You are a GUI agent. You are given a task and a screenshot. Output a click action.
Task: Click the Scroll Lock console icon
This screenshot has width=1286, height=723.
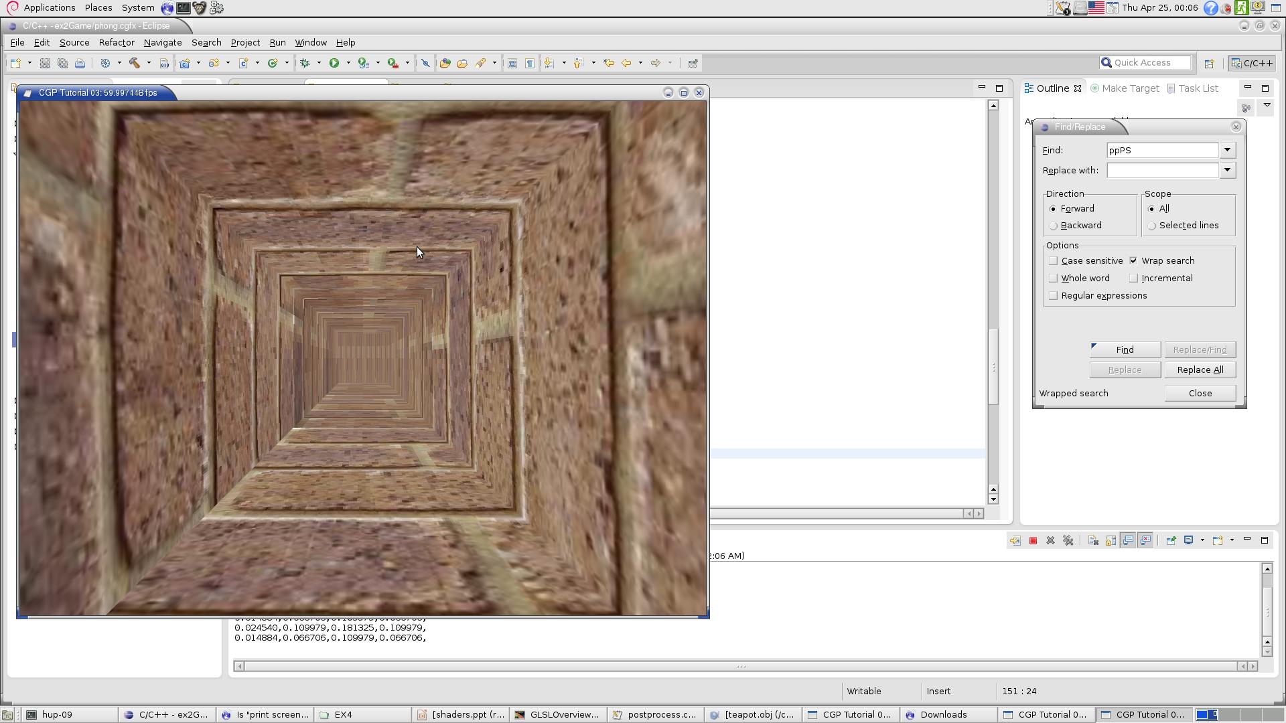pos(1111,541)
